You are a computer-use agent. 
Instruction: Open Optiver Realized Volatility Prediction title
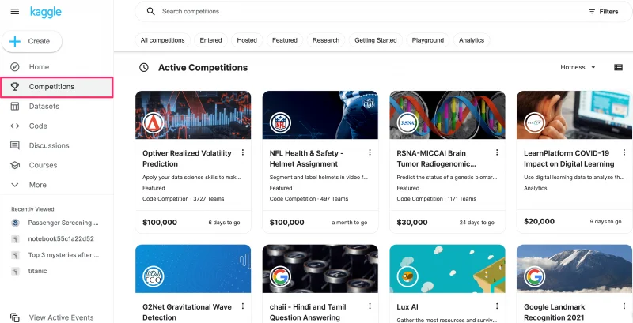click(x=187, y=159)
